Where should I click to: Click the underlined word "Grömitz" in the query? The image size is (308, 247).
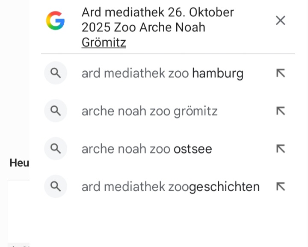tap(104, 42)
